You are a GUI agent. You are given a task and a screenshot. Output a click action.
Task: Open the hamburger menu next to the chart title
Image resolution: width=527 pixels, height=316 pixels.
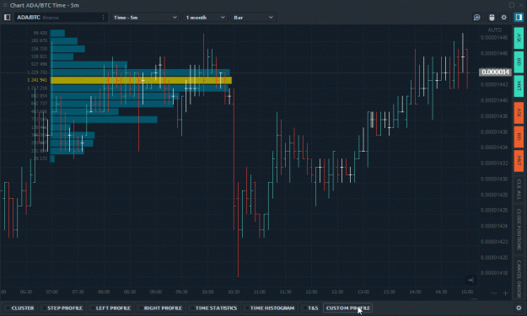point(5,5)
